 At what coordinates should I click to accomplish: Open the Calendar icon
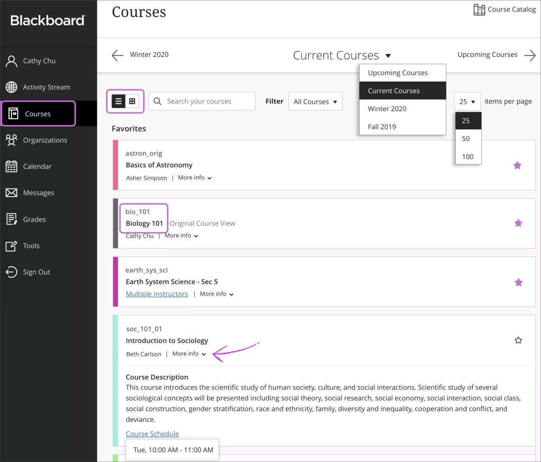[11, 166]
